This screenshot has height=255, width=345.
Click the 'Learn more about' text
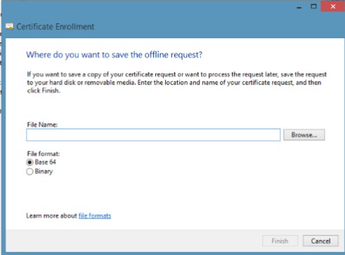(51, 216)
